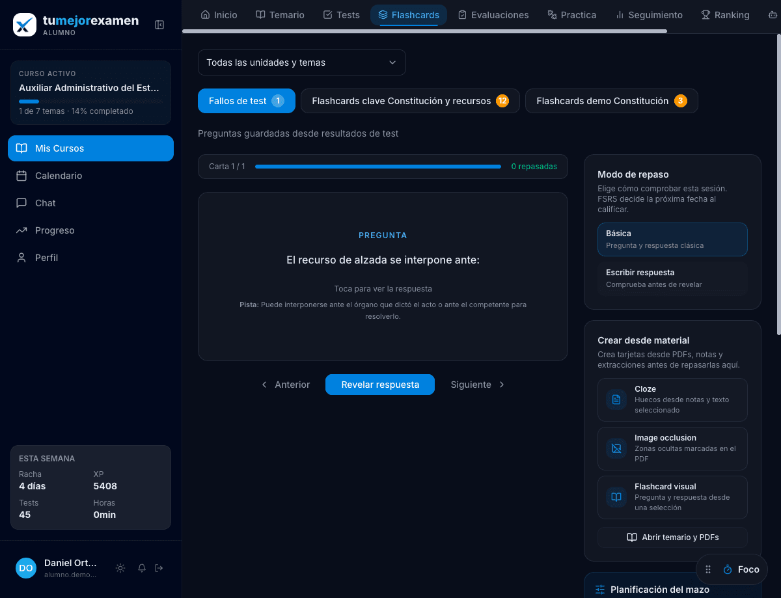Open the Todas las unidades y temas dropdown
781x598 pixels.
tap(302, 62)
